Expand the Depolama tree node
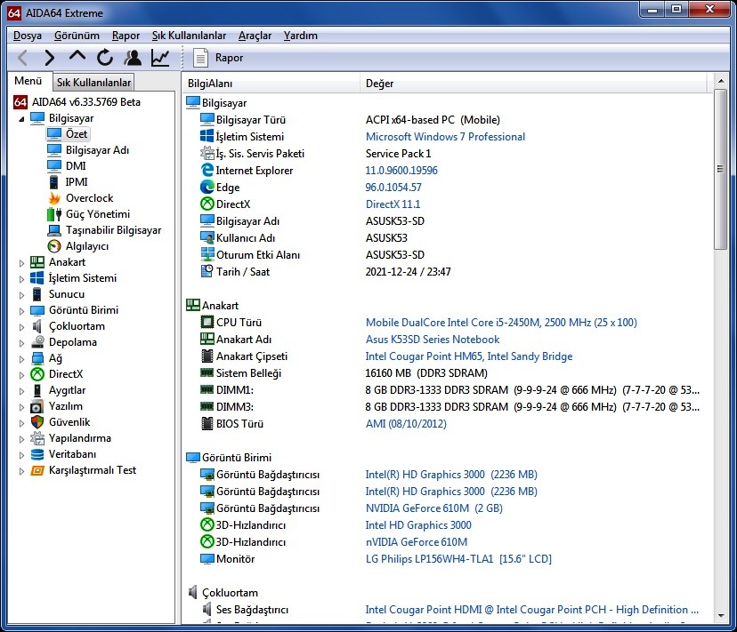 point(21,343)
